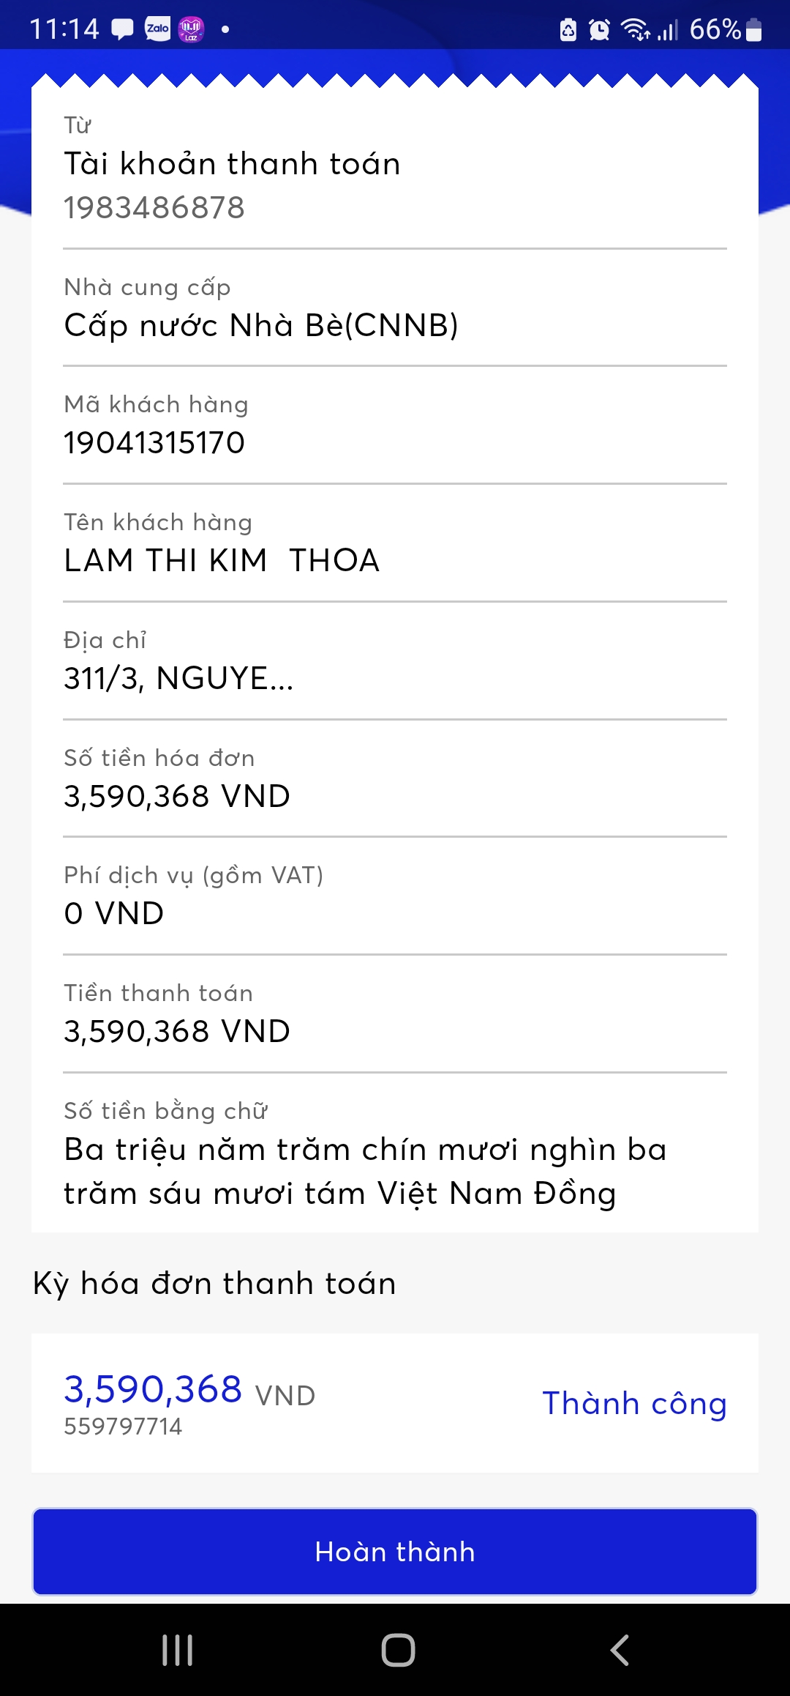Tap the Thành công status label
The image size is (790, 1696).
coord(634,1404)
